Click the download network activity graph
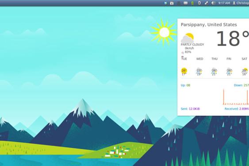The height and width of the screenshot is (166, 249). pos(236,97)
